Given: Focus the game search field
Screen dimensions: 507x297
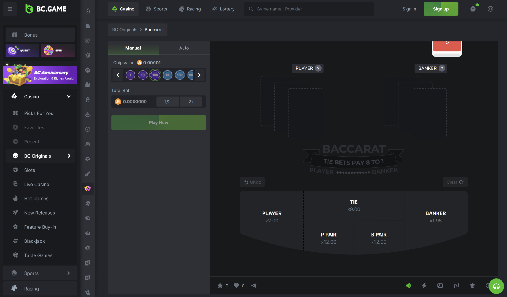Looking at the screenshot, I should click(309, 9).
